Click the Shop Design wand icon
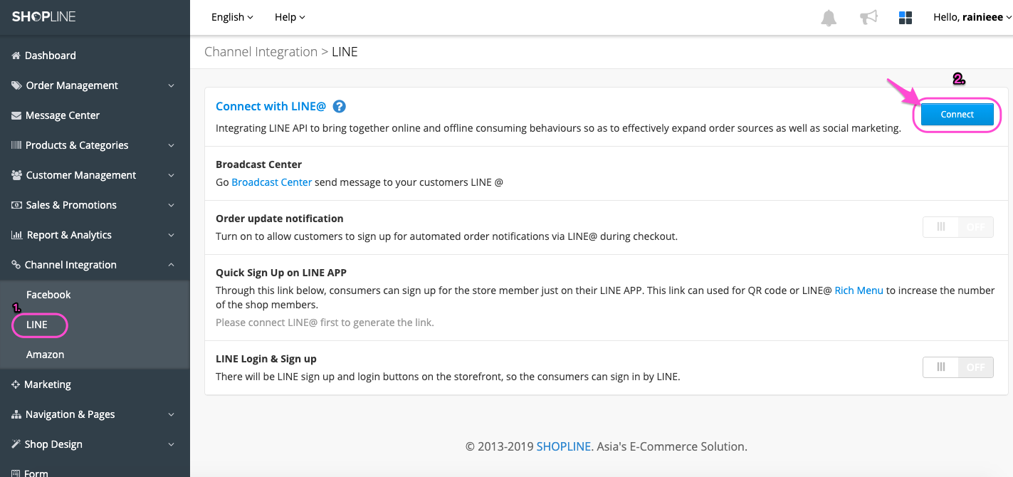Image resolution: width=1013 pixels, height=477 pixels. [16, 444]
